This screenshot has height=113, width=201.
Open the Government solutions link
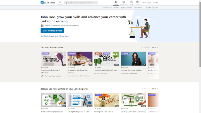click(138, 8)
